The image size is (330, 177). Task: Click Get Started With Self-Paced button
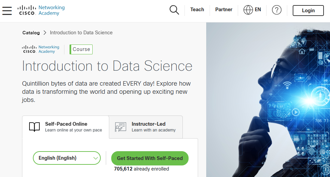click(150, 158)
